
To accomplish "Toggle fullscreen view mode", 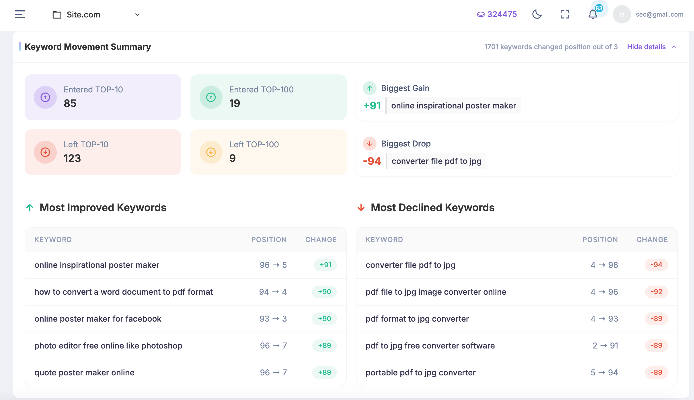I will tap(565, 14).
